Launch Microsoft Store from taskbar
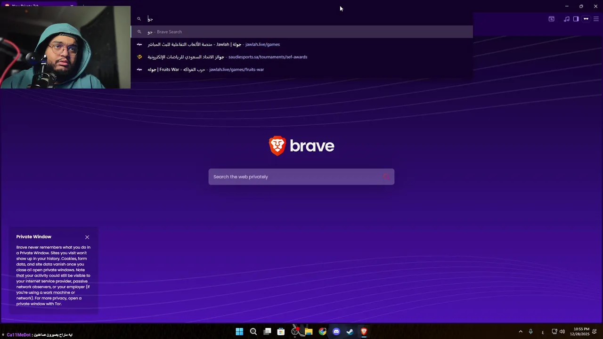Screen dimensions: 603x339 pos(281,331)
